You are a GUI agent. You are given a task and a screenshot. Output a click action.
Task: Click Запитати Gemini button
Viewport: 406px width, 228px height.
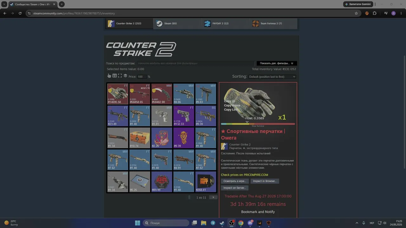(x=357, y=4)
